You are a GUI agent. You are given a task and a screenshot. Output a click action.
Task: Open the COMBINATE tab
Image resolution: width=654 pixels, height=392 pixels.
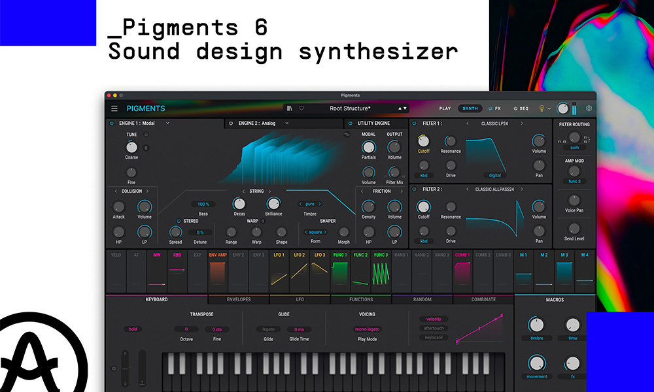[483, 299]
